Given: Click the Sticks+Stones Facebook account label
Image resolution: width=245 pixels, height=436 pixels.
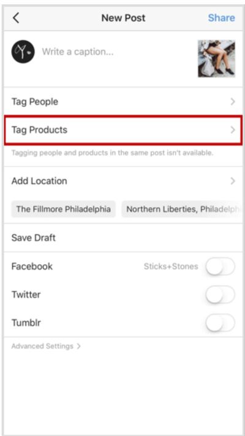Looking at the screenshot, I should (171, 267).
